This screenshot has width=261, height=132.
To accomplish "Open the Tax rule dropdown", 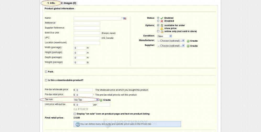I will (x=86, y=100).
